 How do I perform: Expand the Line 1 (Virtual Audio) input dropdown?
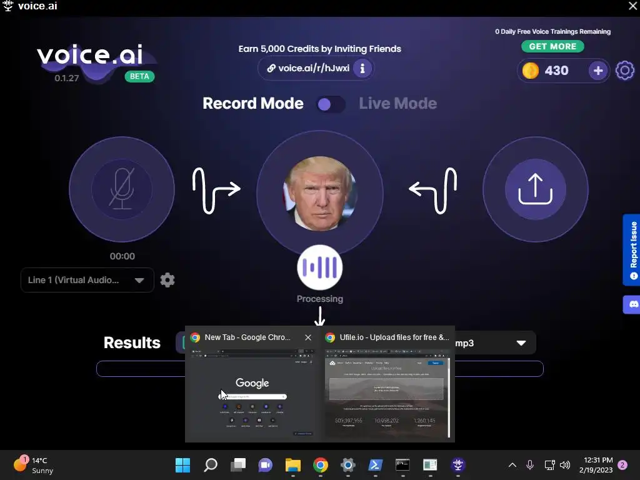tap(87, 280)
